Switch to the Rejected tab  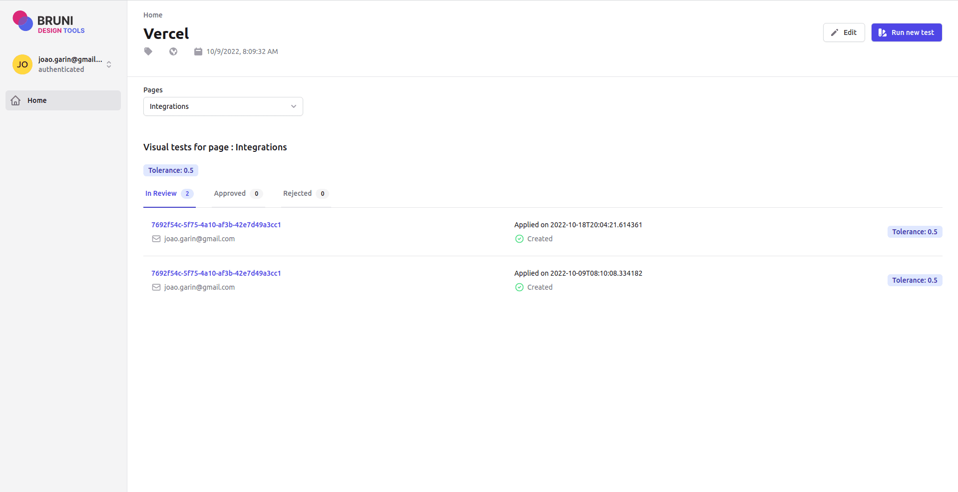click(306, 194)
